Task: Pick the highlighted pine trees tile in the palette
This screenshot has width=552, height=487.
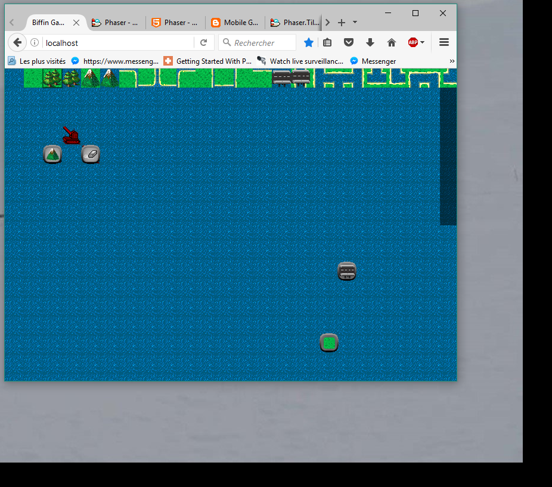Action: 52,78
